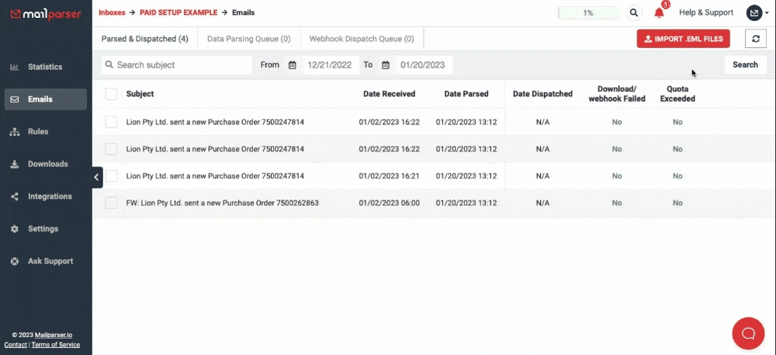Image resolution: width=776 pixels, height=355 pixels.
Task: Collapse the sidebar with the chevron handle
Action: coord(97,177)
